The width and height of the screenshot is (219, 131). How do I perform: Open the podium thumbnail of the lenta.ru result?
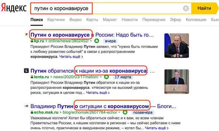[177, 81]
